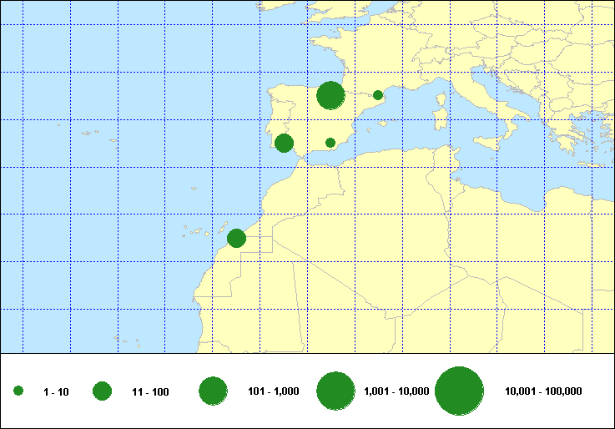
Task: Click the smallest legend circle for 1 - 10
Action: pyautogui.click(x=18, y=391)
